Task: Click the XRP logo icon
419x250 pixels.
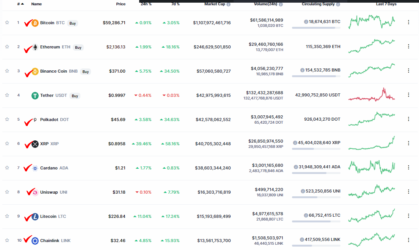Action: pos(35,144)
